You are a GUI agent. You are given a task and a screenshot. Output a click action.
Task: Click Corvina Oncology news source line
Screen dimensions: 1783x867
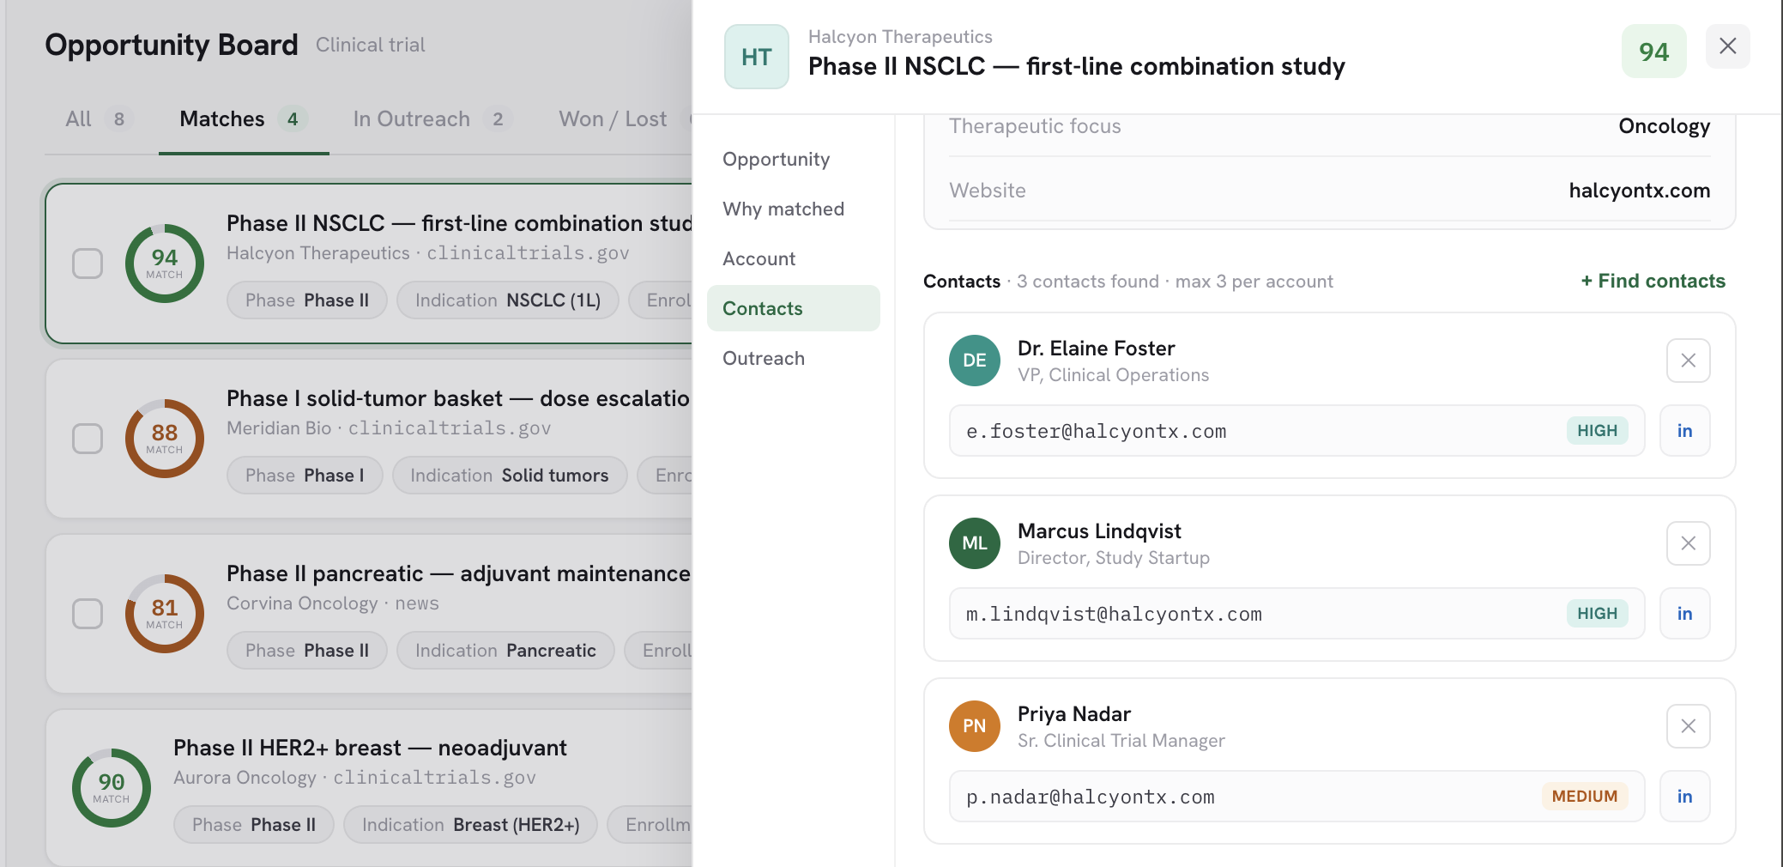point(333,603)
